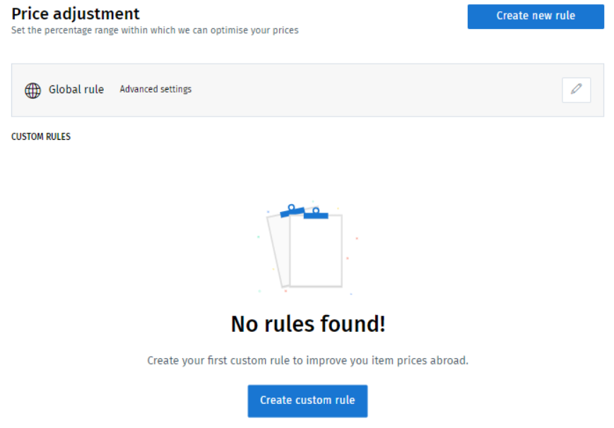The image size is (614, 428).
Task: Open Advanced settings for the Global rule
Action: pyautogui.click(x=155, y=89)
